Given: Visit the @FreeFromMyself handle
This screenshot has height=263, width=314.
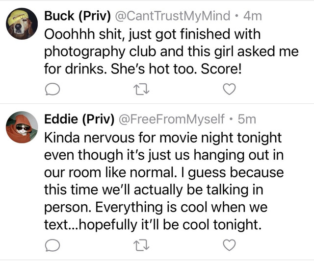Looking at the screenshot, I should click(172, 119).
